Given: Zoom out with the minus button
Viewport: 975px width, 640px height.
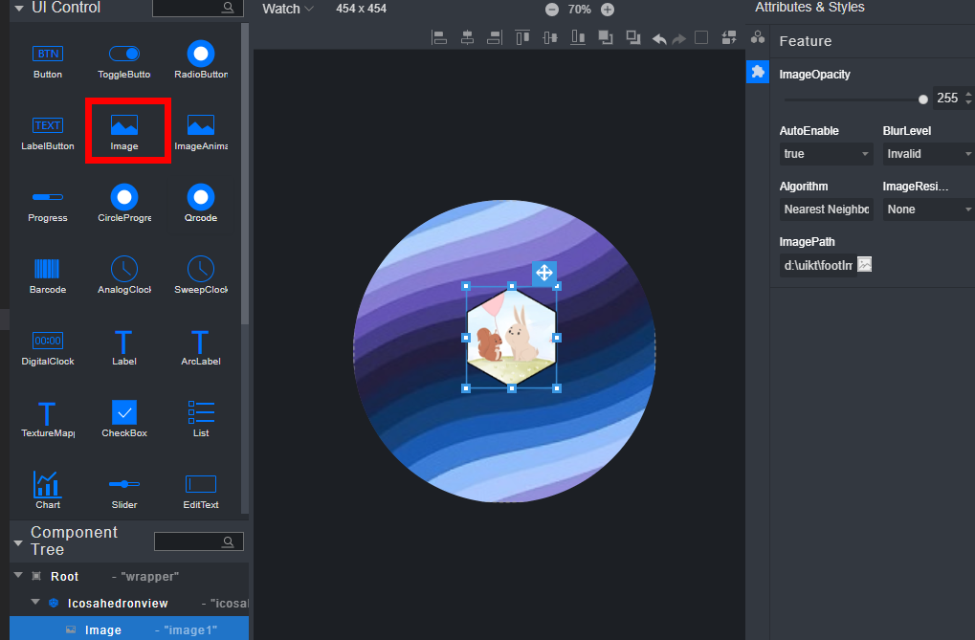Looking at the screenshot, I should (x=551, y=10).
